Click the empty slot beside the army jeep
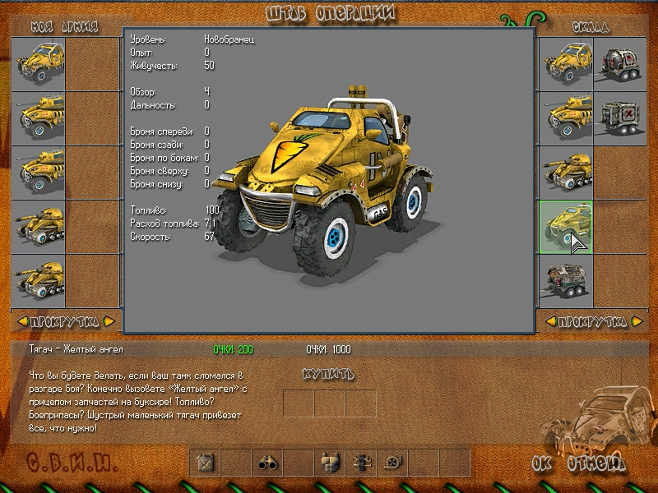The height and width of the screenshot is (493, 658). tap(92, 64)
